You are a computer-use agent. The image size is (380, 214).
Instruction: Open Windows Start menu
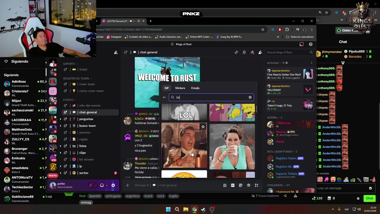click(x=168, y=209)
